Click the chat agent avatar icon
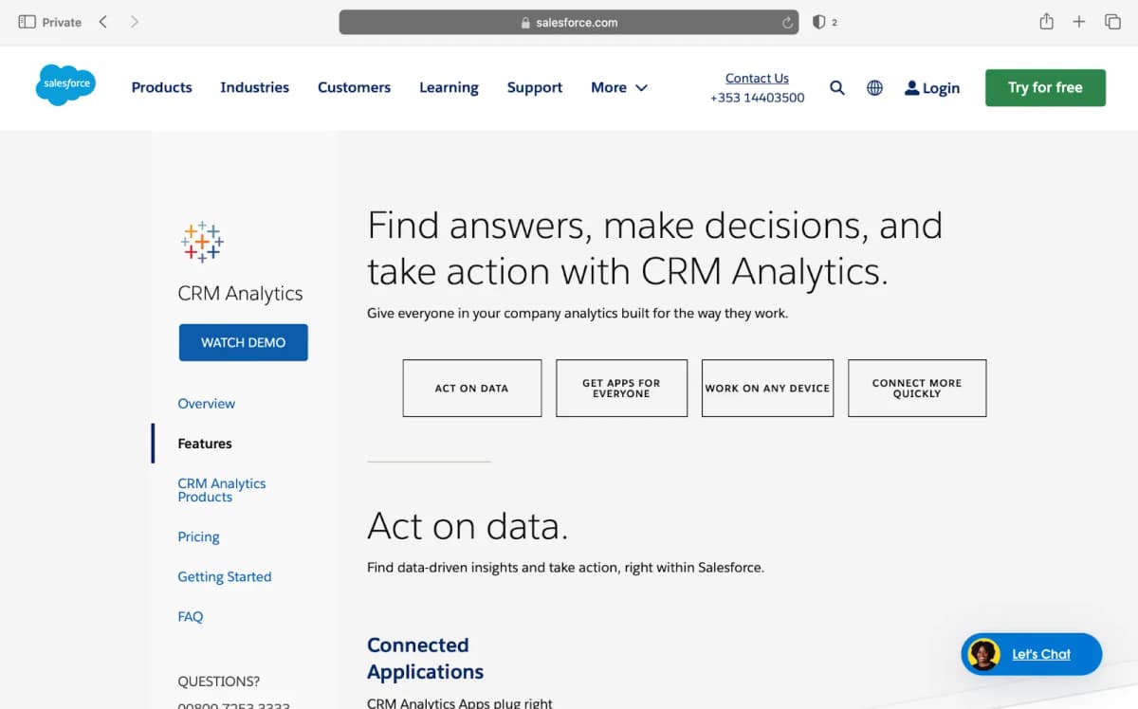The width and height of the screenshot is (1138, 709). click(x=984, y=654)
